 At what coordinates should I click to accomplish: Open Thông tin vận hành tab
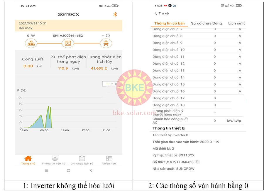[x=55, y=160]
